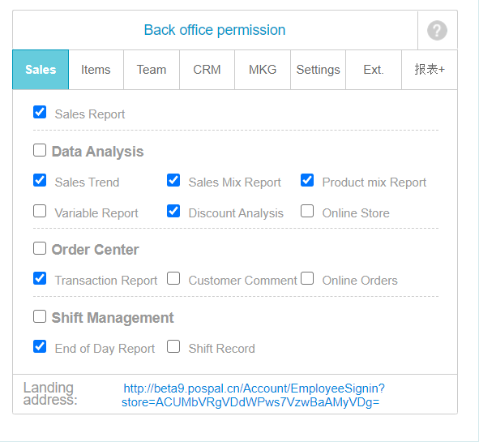This screenshot has height=442, width=479.
Task: Enable Online Store permission checkbox
Action: pos(307,211)
